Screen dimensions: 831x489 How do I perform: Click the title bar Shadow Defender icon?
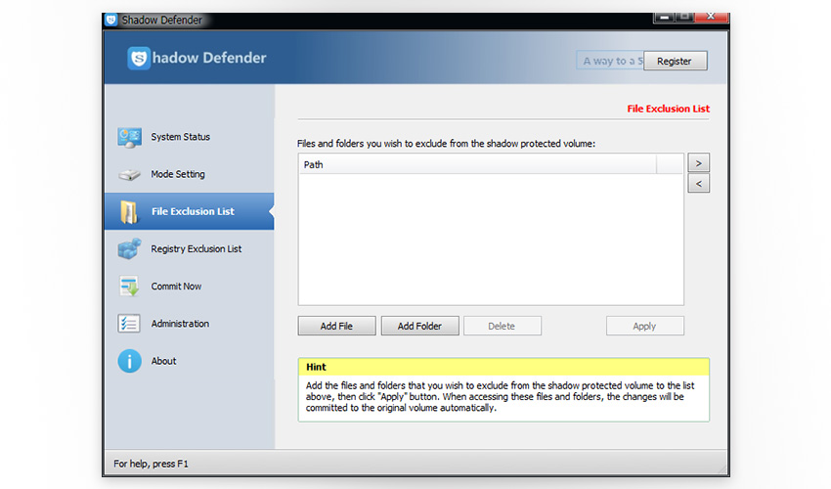[110, 21]
